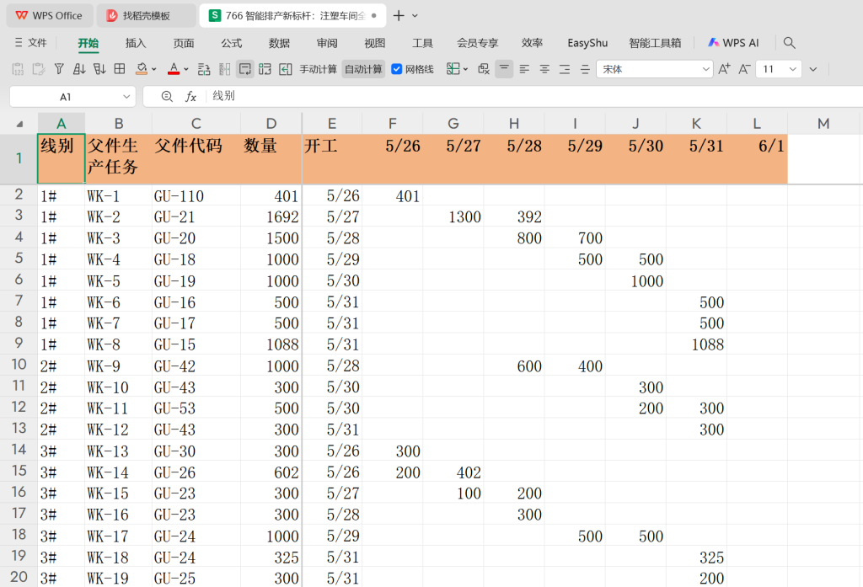This screenshot has width=863, height=587.
Task: Click the paste formatting clipboard icon
Action: (39, 69)
